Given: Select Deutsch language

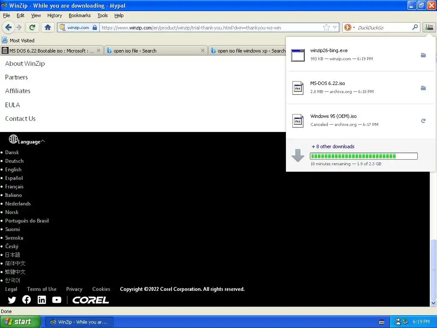Looking at the screenshot, I should (x=14, y=161).
